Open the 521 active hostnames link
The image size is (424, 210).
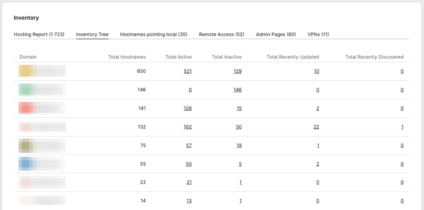[188, 71]
